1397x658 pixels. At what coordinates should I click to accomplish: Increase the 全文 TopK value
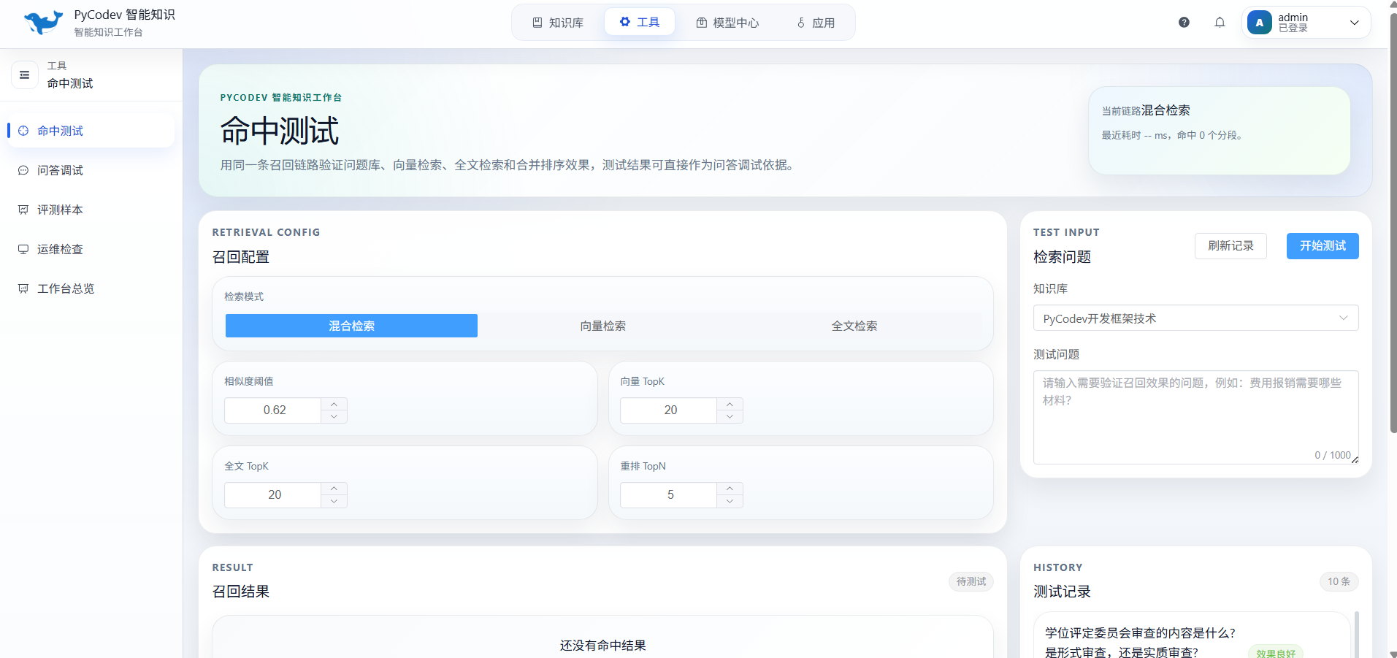click(x=334, y=489)
